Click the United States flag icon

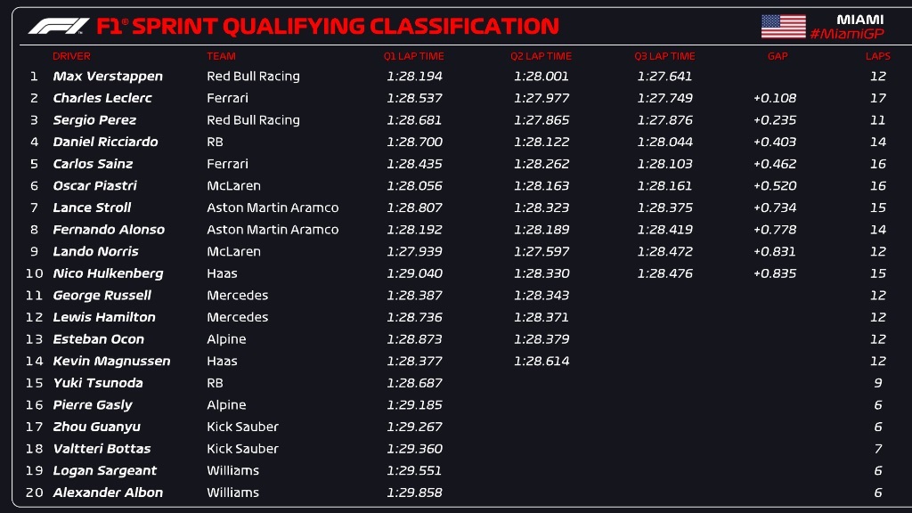coord(784,27)
